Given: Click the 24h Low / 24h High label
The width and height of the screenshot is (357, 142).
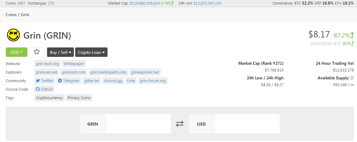Looking at the screenshot, I should click(265, 78).
